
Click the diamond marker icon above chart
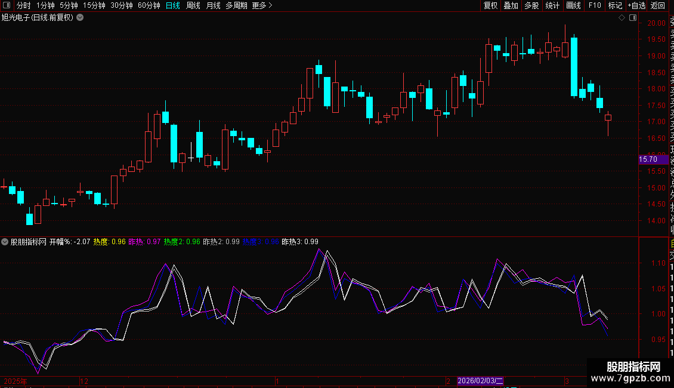tap(622, 18)
